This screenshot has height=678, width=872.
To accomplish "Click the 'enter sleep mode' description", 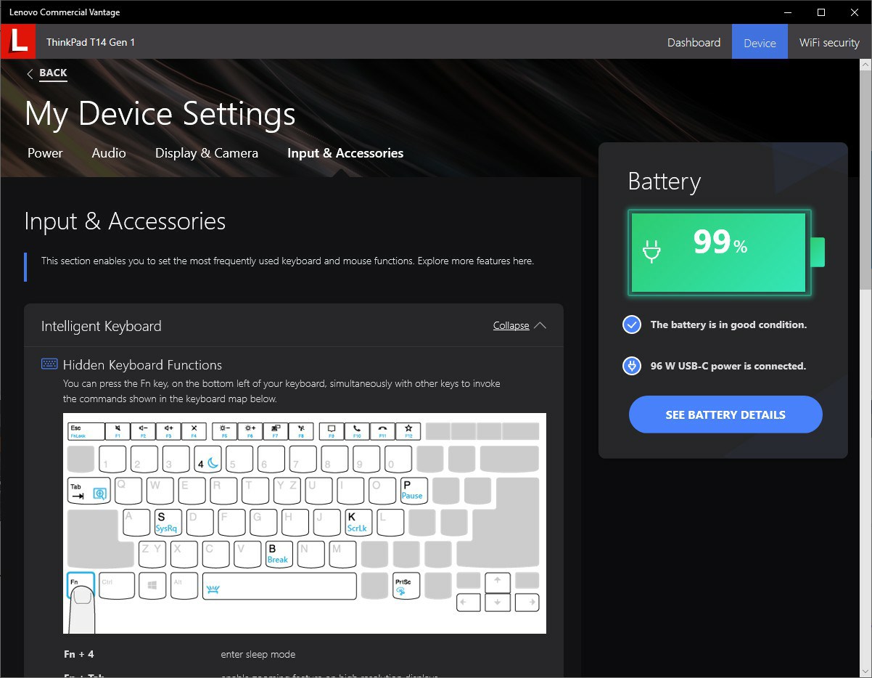I will click(258, 654).
